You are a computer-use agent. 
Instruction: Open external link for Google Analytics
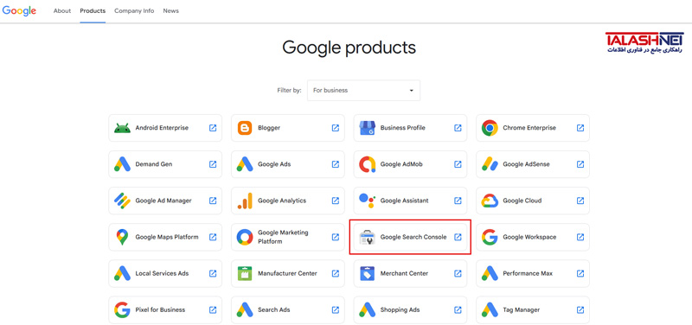coord(336,201)
